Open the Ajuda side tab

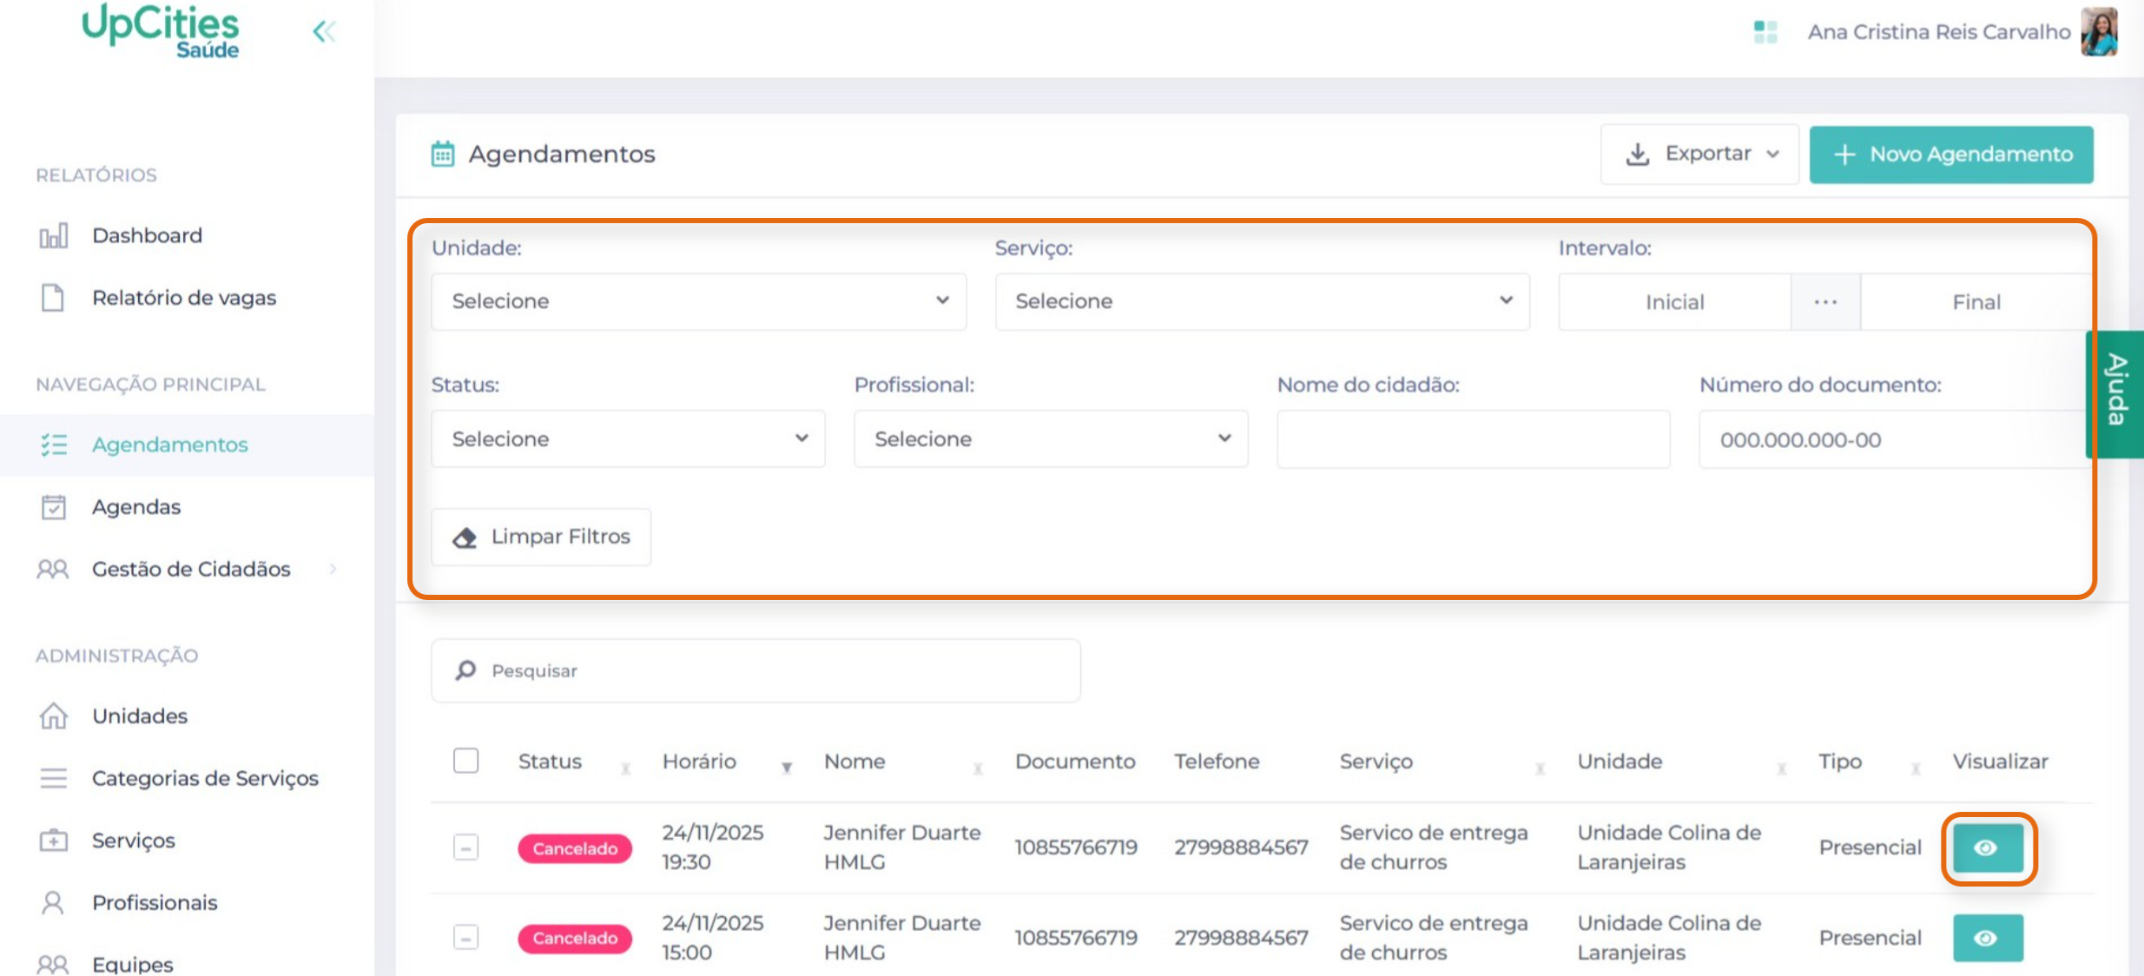click(2115, 394)
